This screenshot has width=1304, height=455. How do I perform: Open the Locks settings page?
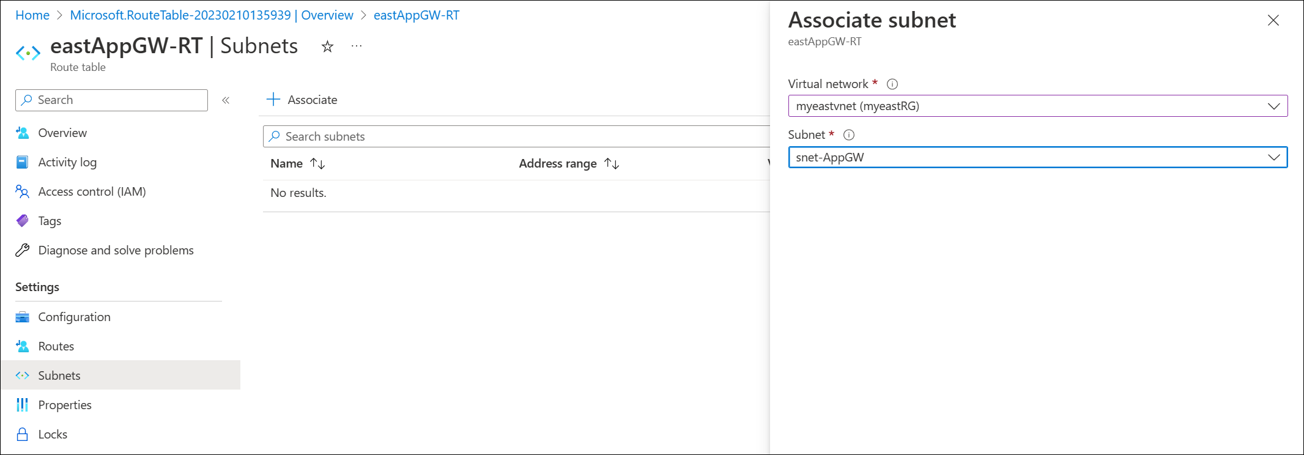point(53,434)
